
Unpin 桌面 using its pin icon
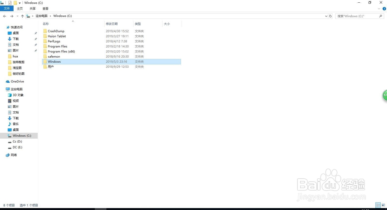click(x=36, y=33)
